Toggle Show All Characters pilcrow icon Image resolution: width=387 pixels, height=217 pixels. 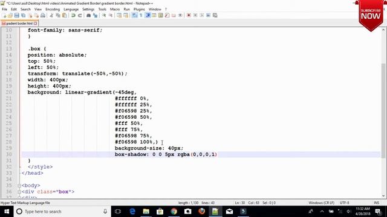pos(141,15)
